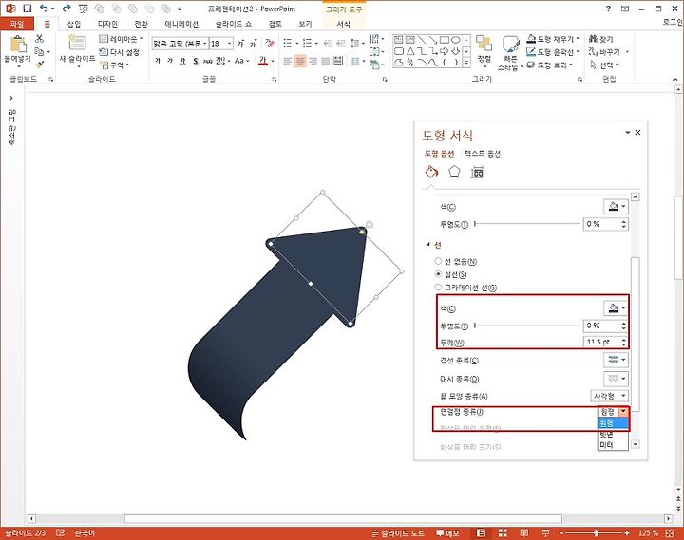Viewport: 684px width, 540px height.
Task: Select the triangle shape in shapes gallery
Action: coord(410,51)
